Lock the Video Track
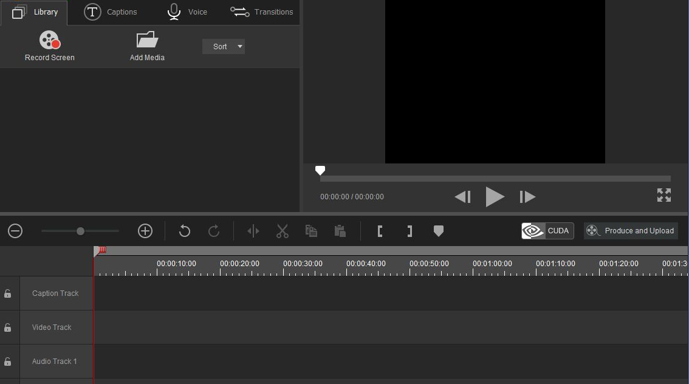This screenshot has width=689, height=384. [9, 327]
